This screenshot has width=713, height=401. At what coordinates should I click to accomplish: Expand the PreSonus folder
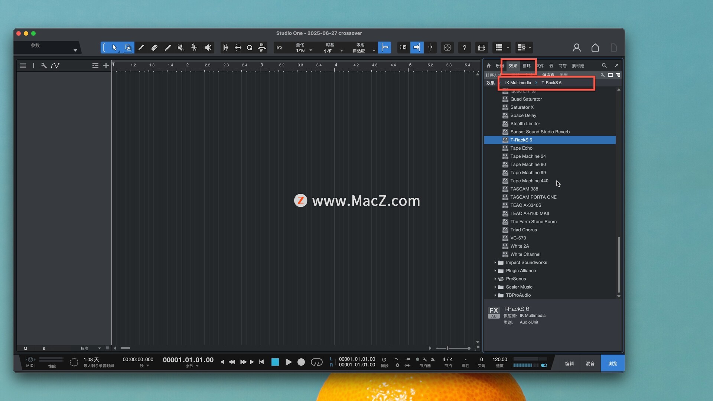[495, 279]
